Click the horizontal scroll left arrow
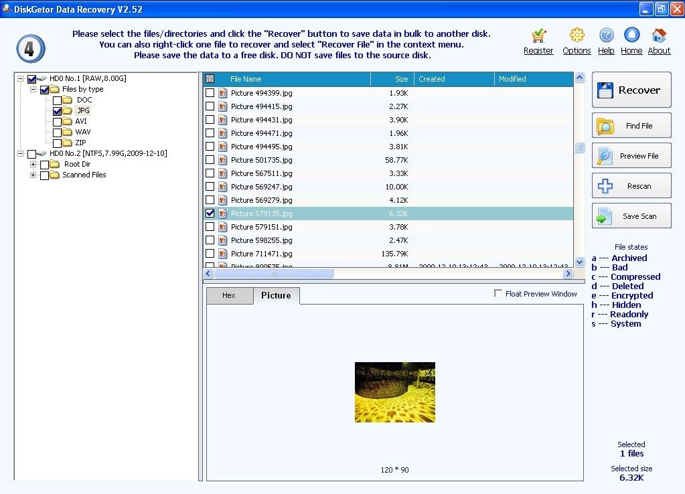Viewport: 685px width, 494px height. [208, 274]
